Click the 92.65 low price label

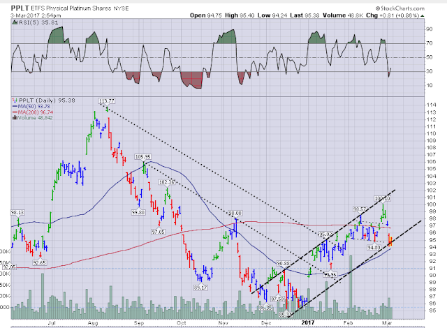pos(39,263)
